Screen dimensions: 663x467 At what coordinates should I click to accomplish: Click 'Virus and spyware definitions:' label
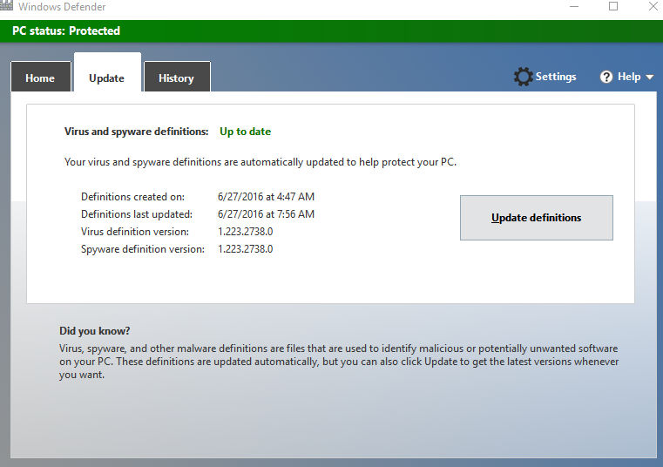point(136,132)
